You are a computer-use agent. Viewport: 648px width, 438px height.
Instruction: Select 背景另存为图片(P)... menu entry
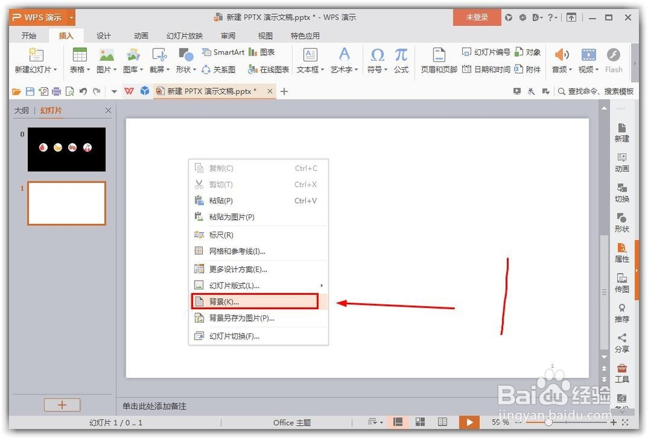pos(259,318)
